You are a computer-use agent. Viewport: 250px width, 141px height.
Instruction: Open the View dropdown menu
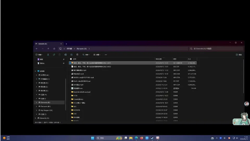pos(97,55)
